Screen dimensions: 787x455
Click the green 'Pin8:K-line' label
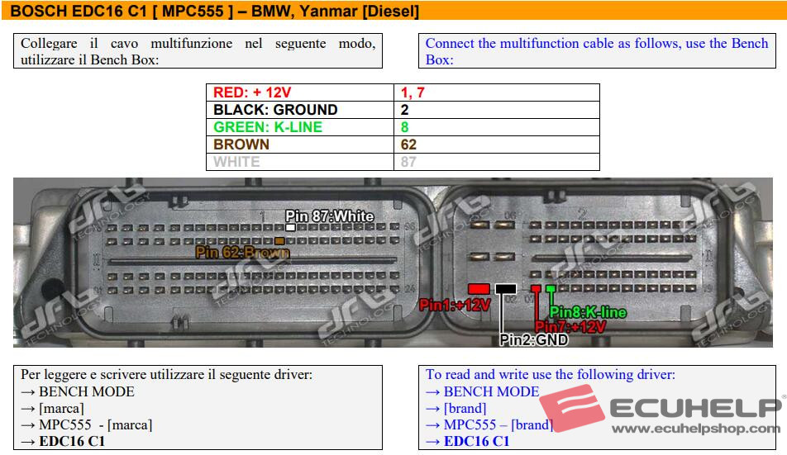tap(588, 312)
